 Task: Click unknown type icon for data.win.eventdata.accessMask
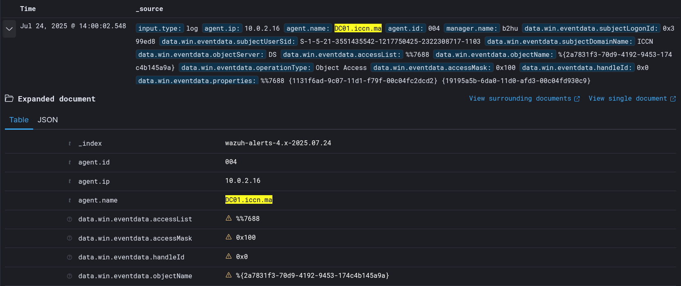pyautogui.click(x=70, y=238)
